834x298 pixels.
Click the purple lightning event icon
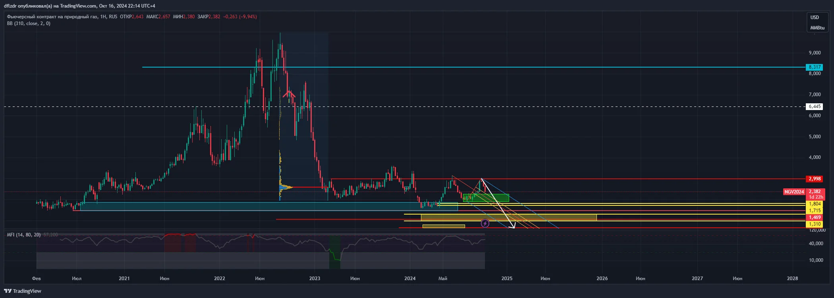[485, 224]
